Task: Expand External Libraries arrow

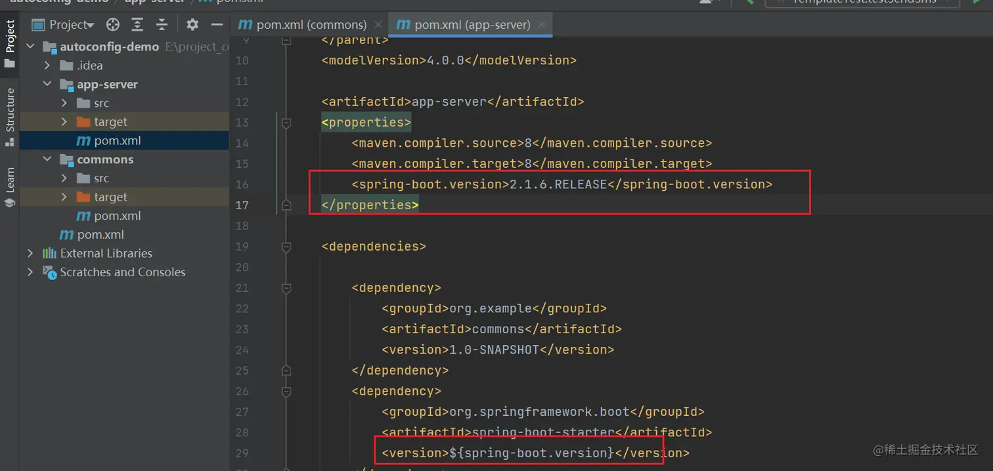Action: click(30, 253)
